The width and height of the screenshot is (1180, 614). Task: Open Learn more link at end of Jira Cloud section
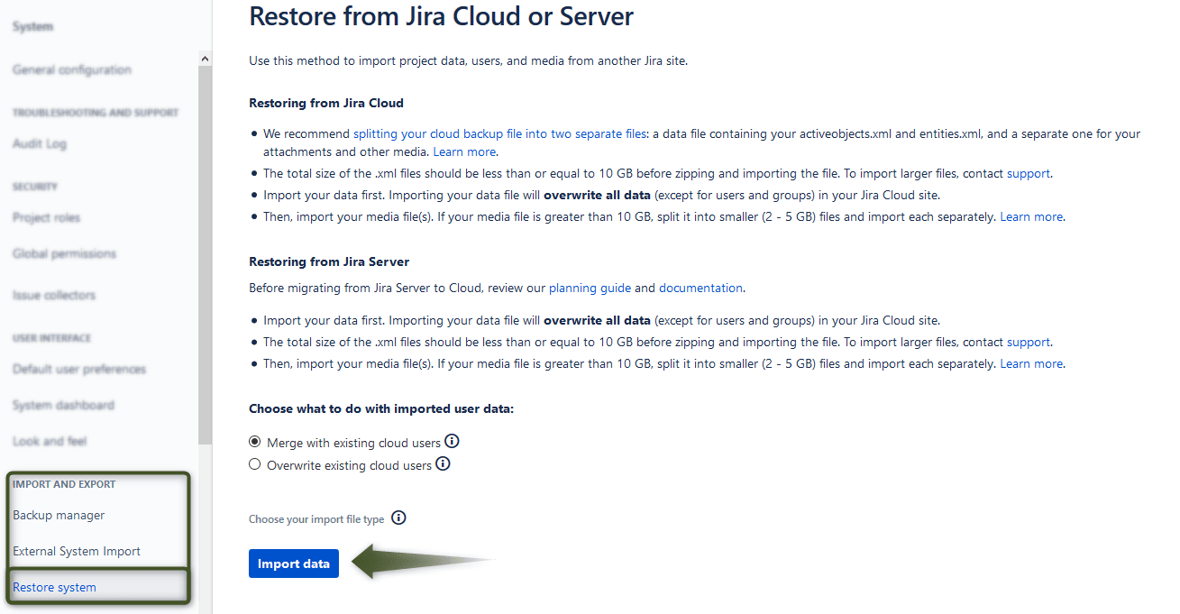click(x=1031, y=216)
